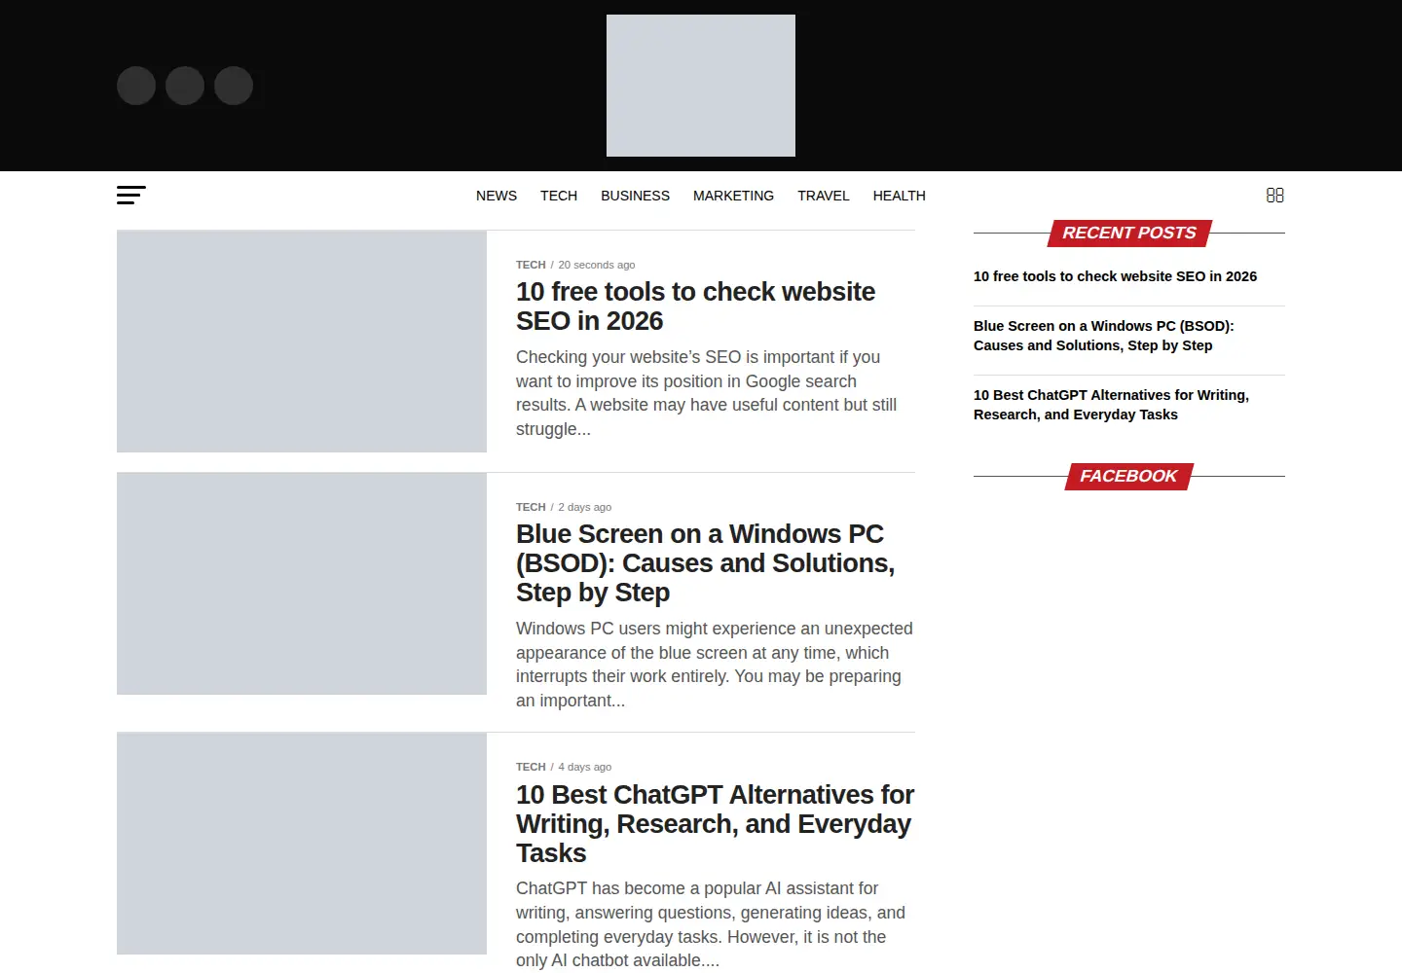Click the FACEBOOK sidebar heading

tap(1129, 477)
